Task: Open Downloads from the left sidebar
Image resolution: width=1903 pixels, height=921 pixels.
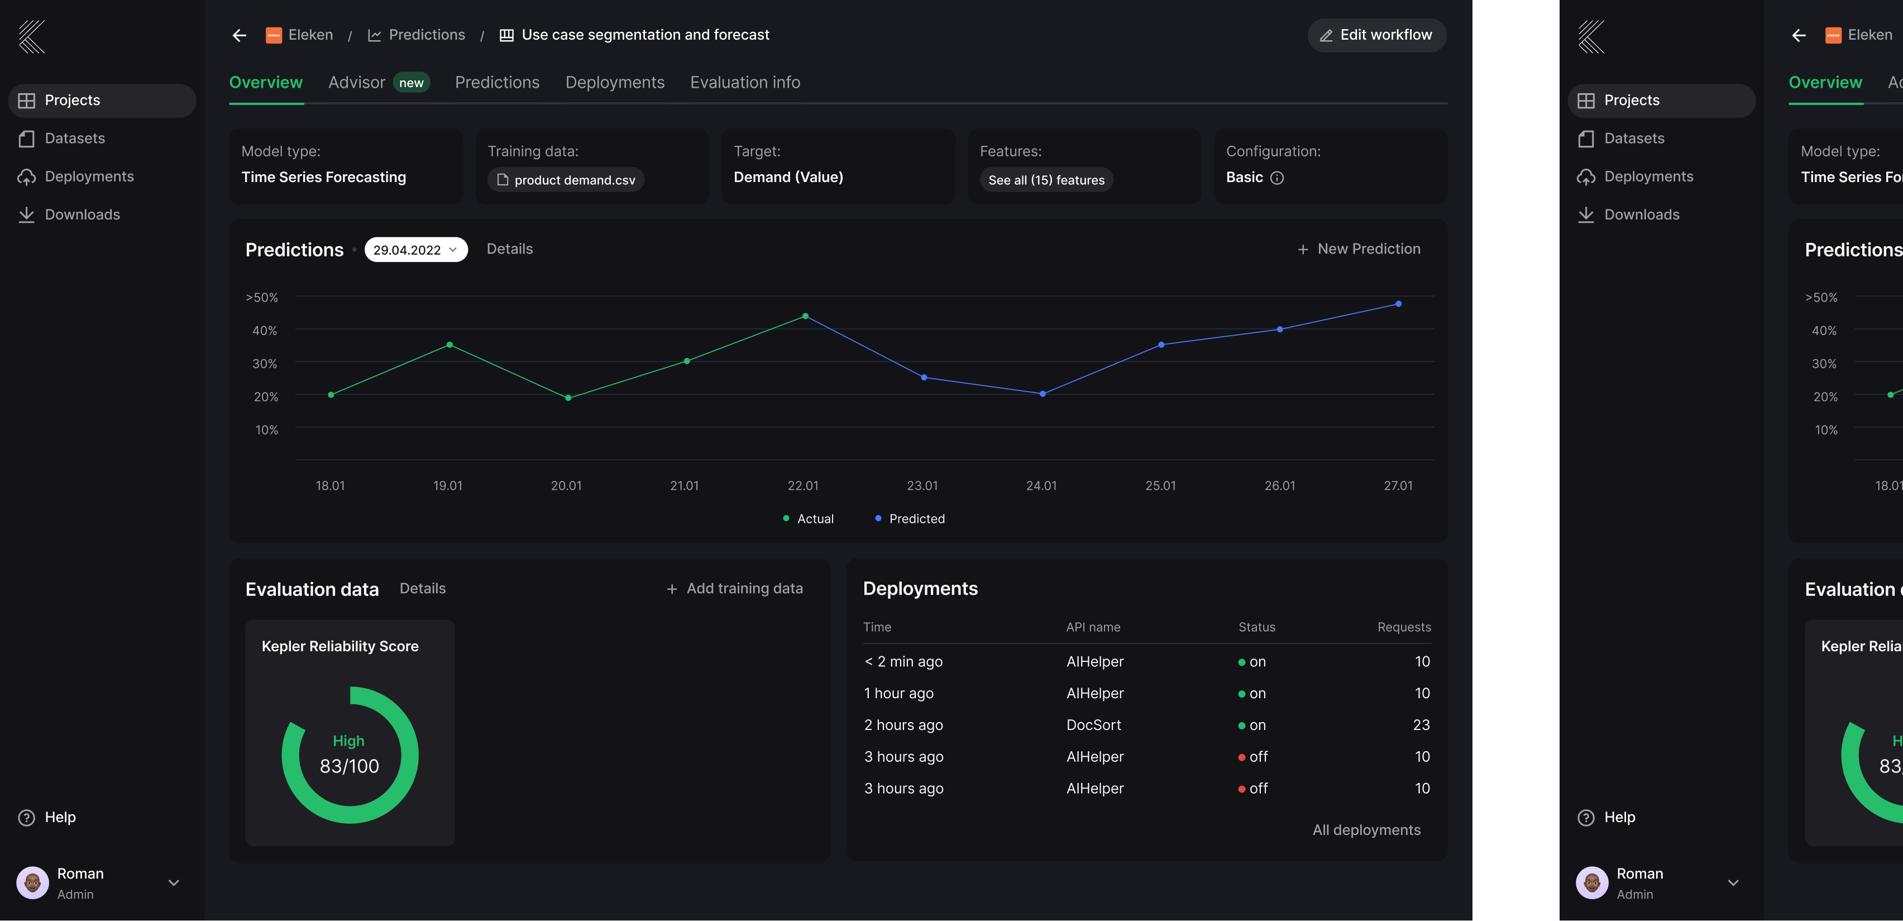Action: 82,214
